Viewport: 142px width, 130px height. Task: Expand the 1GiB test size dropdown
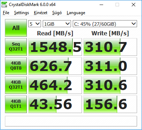click(57, 24)
